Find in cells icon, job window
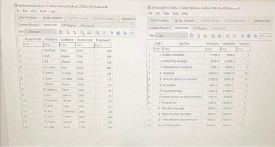This screenshot has width=275, height=147. coord(249,36)
